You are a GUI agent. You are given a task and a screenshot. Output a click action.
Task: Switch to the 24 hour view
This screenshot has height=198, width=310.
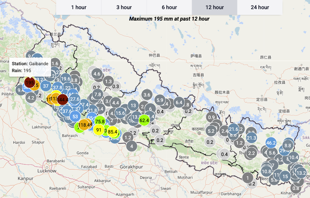[260, 7]
